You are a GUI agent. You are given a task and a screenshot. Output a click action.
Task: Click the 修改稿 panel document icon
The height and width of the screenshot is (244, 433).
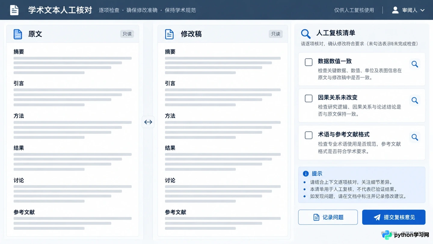point(170,34)
